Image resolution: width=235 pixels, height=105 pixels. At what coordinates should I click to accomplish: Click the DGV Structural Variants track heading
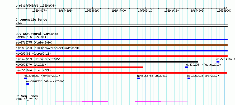(37, 34)
